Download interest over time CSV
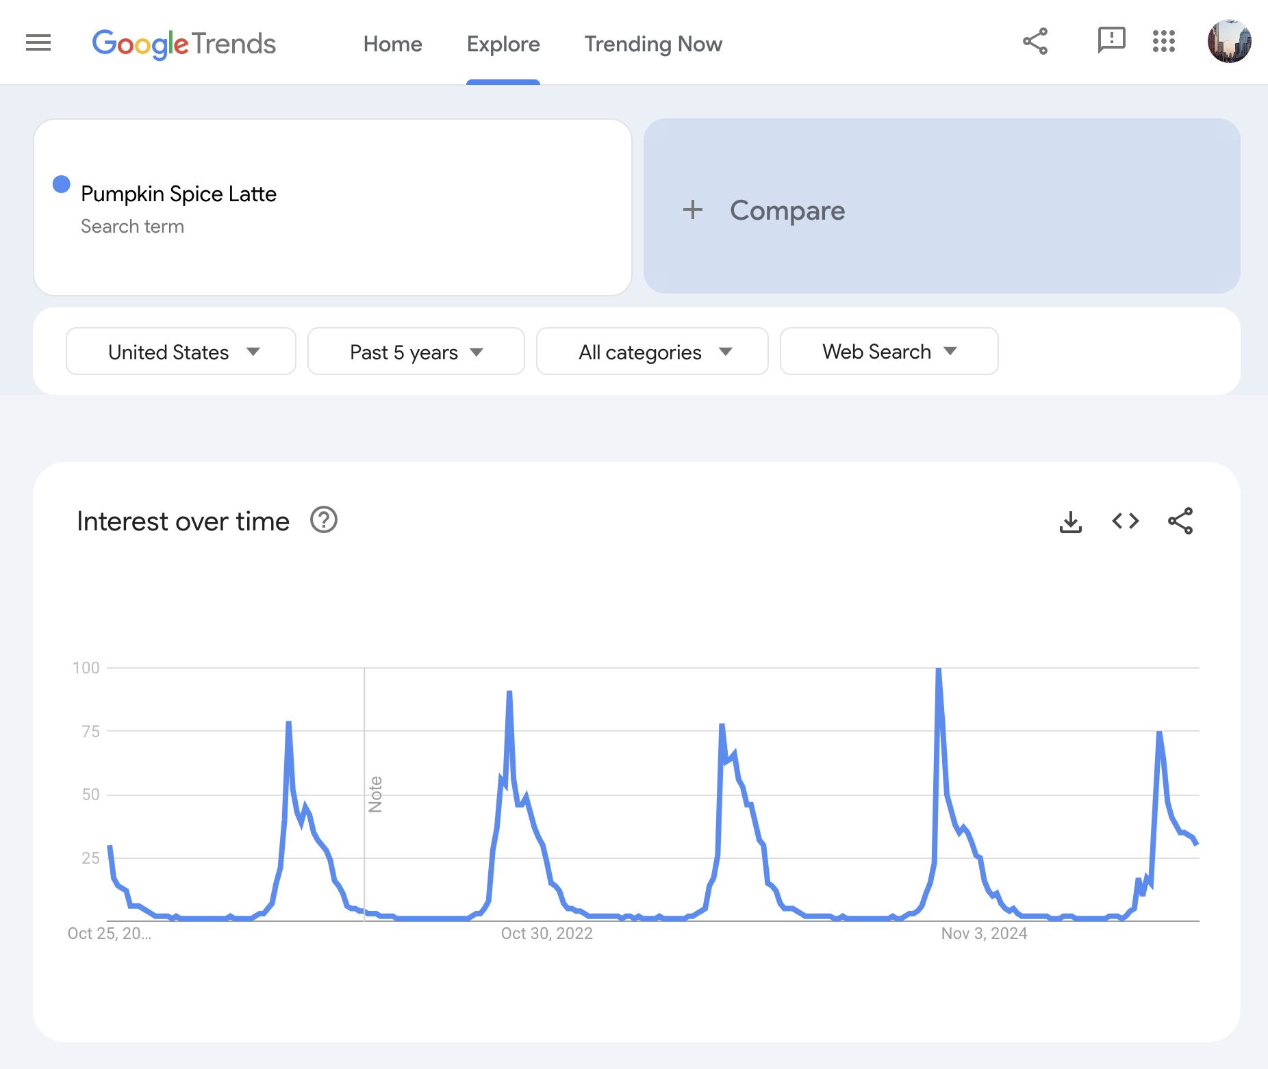The height and width of the screenshot is (1069, 1268). (1070, 521)
